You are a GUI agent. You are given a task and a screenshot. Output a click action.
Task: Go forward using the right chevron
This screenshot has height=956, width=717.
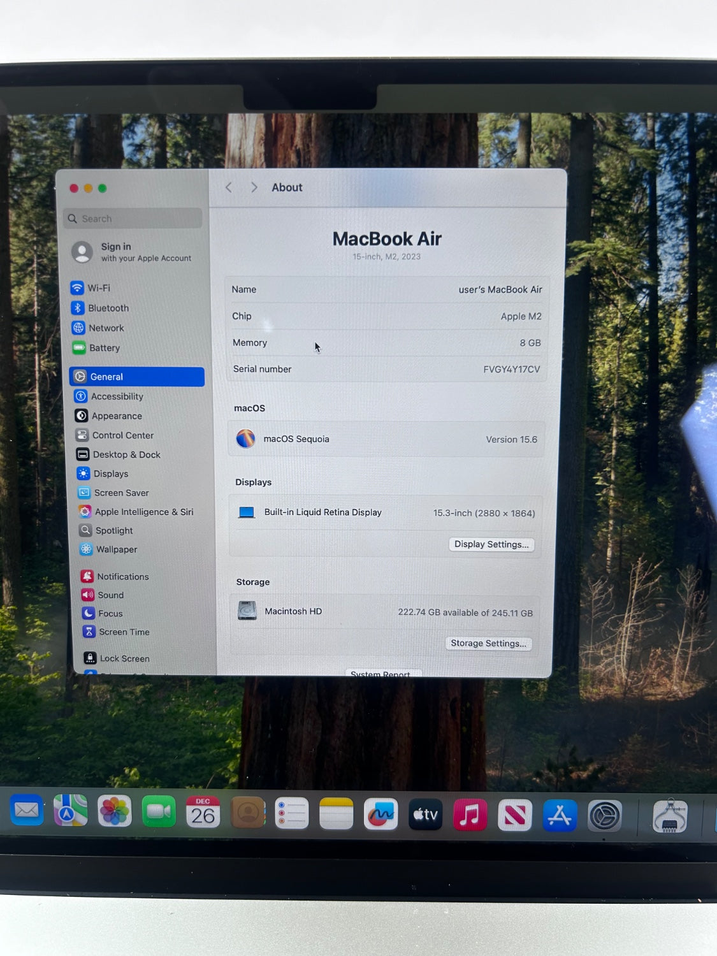254,187
